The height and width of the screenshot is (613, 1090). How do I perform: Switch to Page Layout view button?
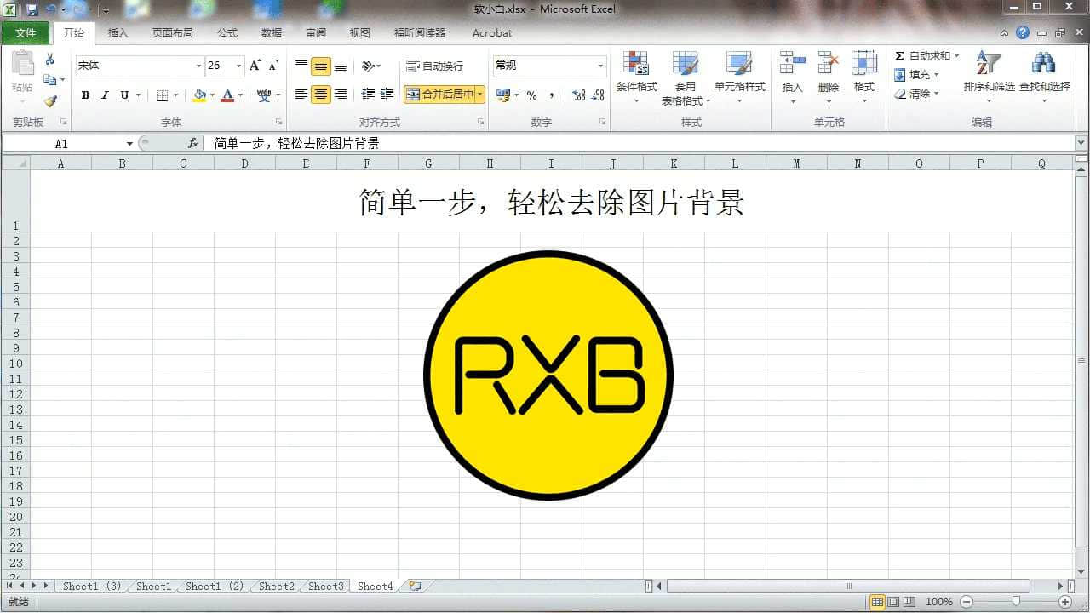pos(894,602)
